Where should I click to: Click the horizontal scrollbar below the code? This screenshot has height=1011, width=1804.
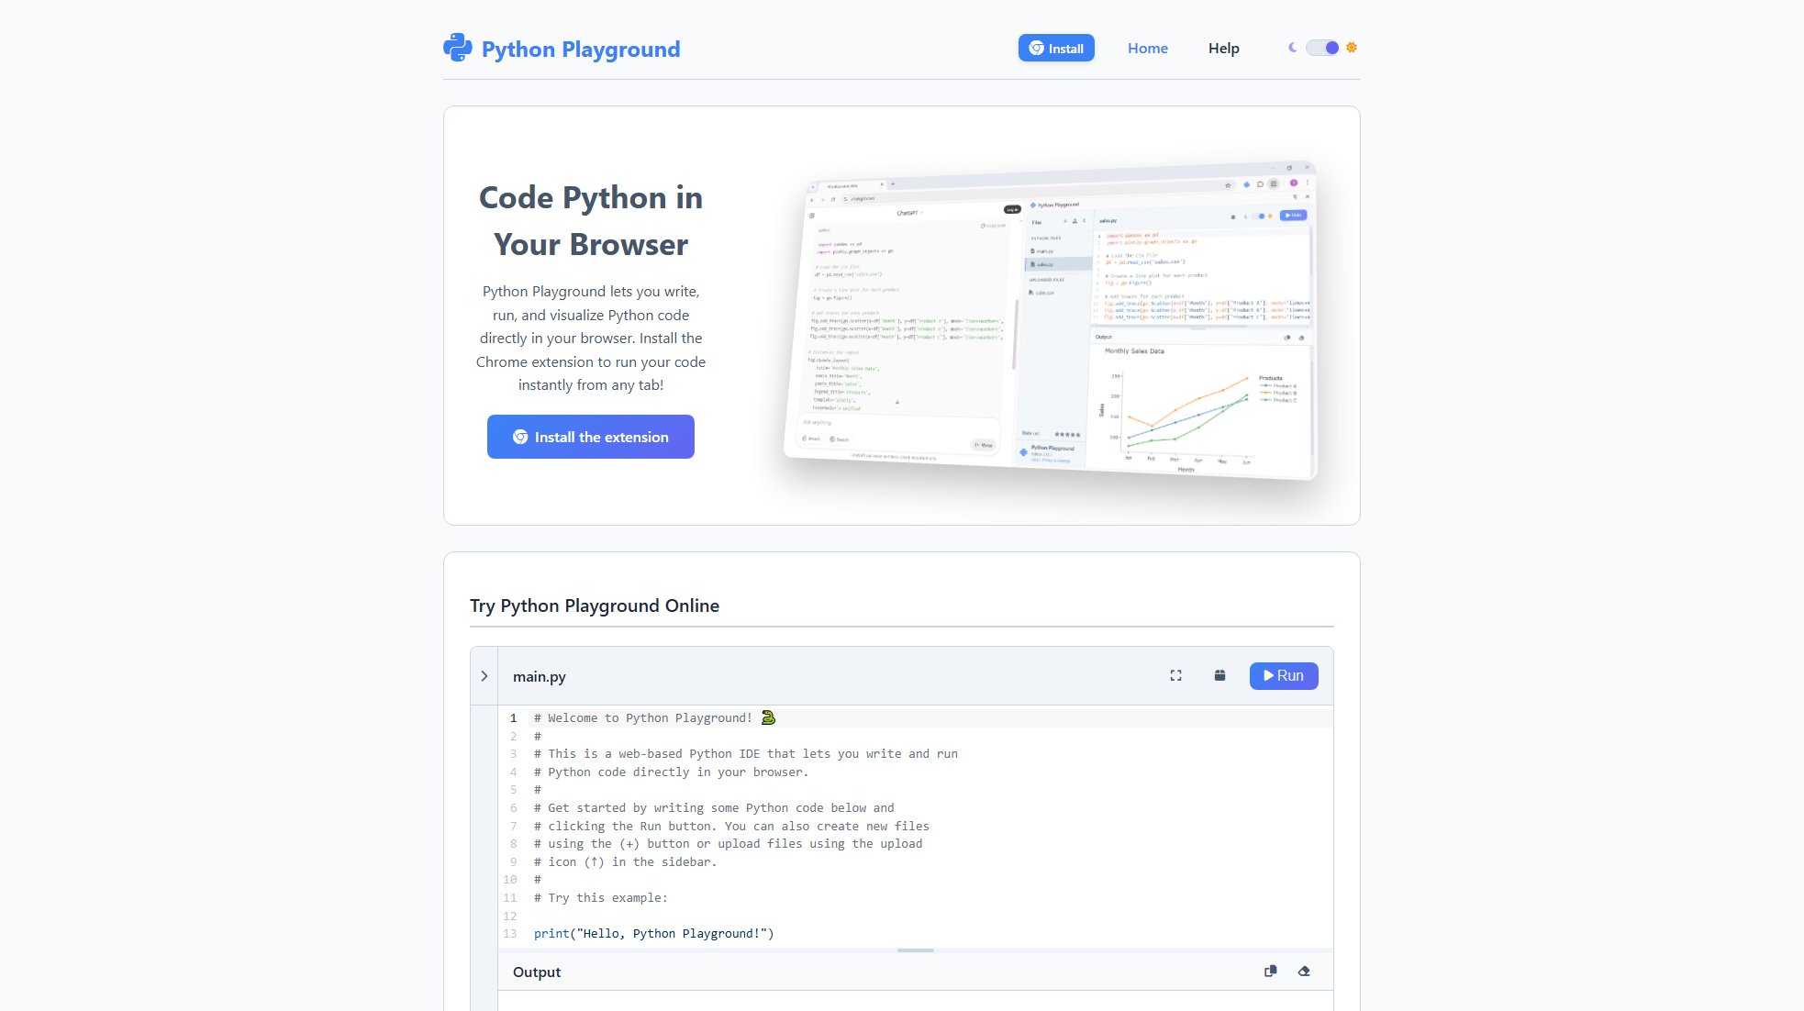pyautogui.click(x=915, y=951)
